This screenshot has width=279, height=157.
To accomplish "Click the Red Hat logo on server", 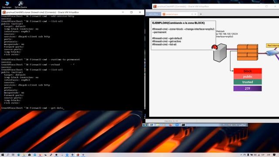I will coord(214,48).
